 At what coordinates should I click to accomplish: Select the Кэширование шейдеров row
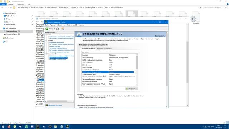(x=109, y=82)
